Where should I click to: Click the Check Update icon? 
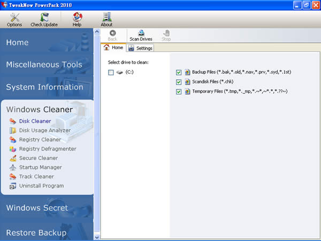pos(44,17)
